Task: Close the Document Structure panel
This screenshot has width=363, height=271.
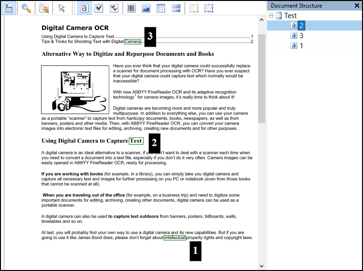Action: coord(357,6)
